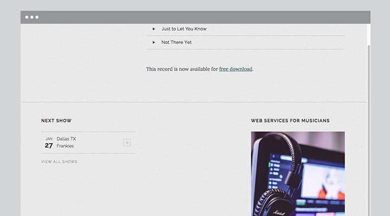This screenshot has height=216, width=390.
Task: Select the Just to Let You Know title
Action: tap(184, 29)
